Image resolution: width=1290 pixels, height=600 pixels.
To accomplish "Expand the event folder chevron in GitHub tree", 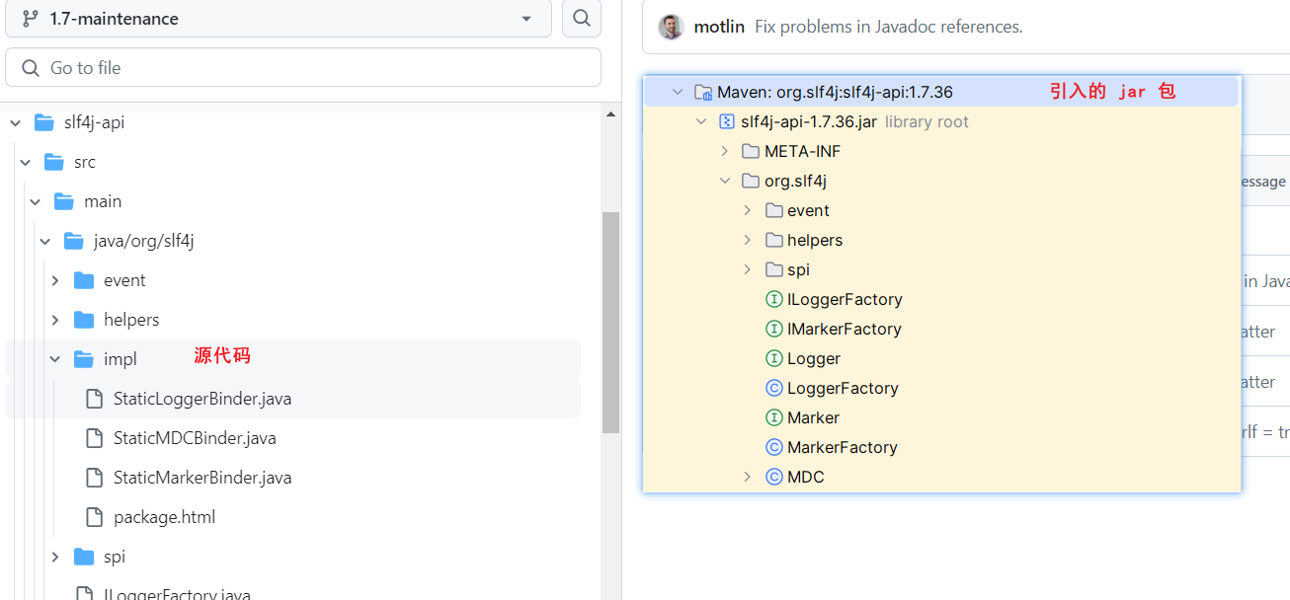I will (x=55, y=280).
